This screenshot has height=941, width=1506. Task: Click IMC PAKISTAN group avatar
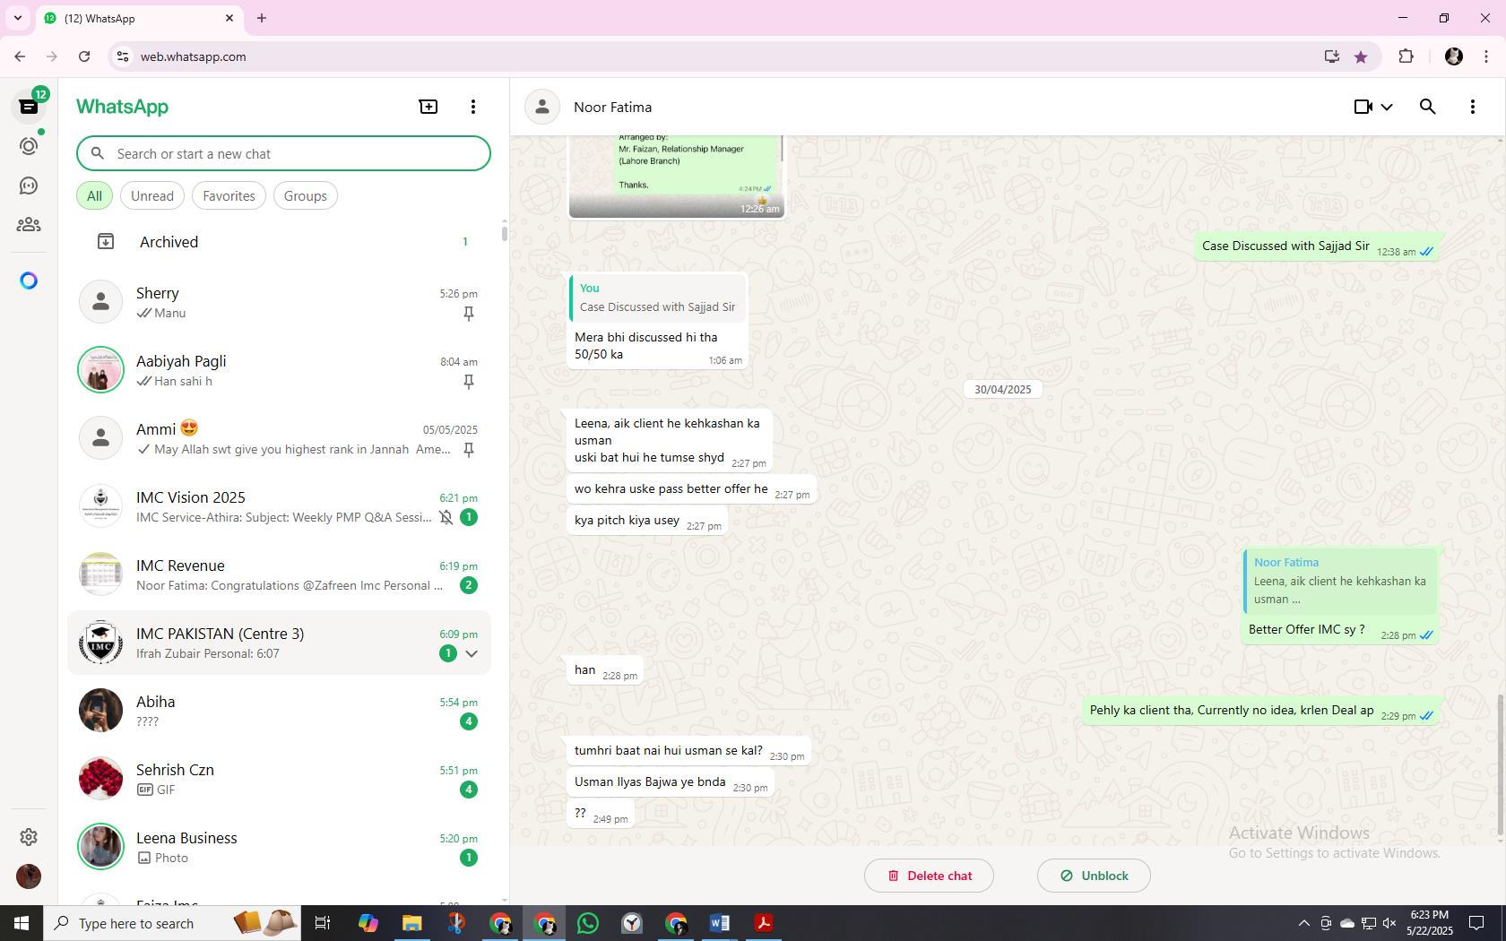pos(100,642)
